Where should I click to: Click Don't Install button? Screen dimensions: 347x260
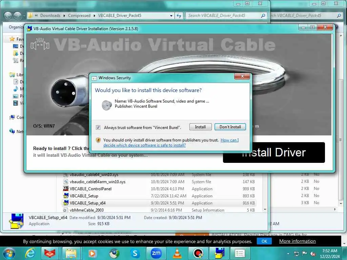(x=230, y=127)
